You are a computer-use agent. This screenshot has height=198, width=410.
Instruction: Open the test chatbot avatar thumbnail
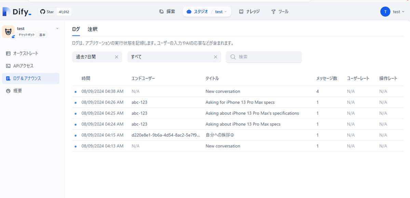pyautogui.click(x=8, y=31)
